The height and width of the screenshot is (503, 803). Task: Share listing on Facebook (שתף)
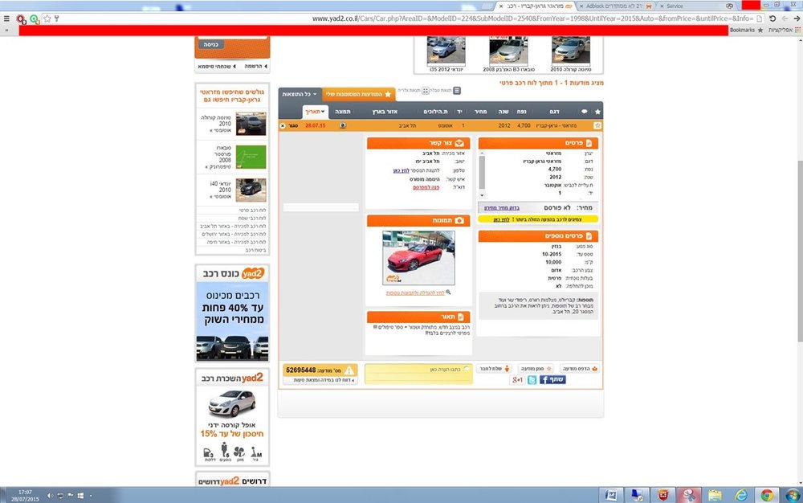[x=552, y=379]
